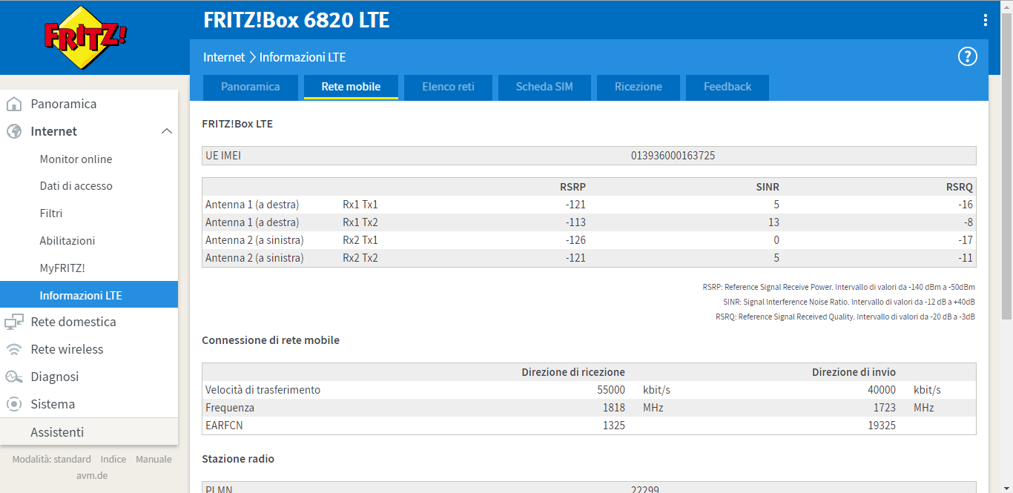
Task: Click the Internet breadcrumb link
Action: [x=223, y=57]
